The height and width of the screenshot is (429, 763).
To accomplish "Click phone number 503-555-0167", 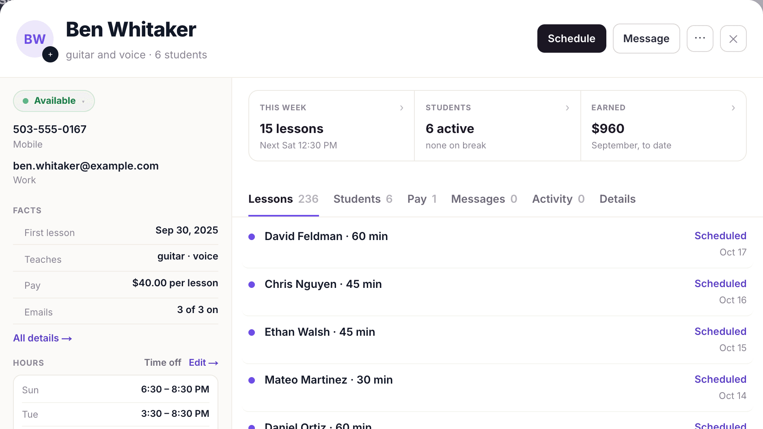I will [50, 129].
